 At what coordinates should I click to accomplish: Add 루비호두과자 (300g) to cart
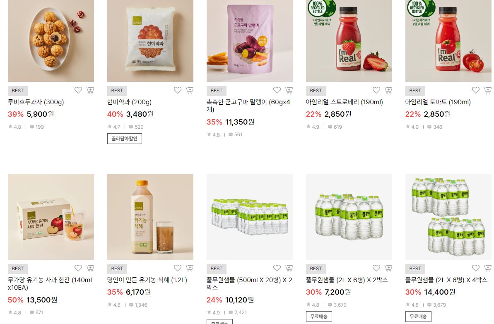(x=90, y=90)
